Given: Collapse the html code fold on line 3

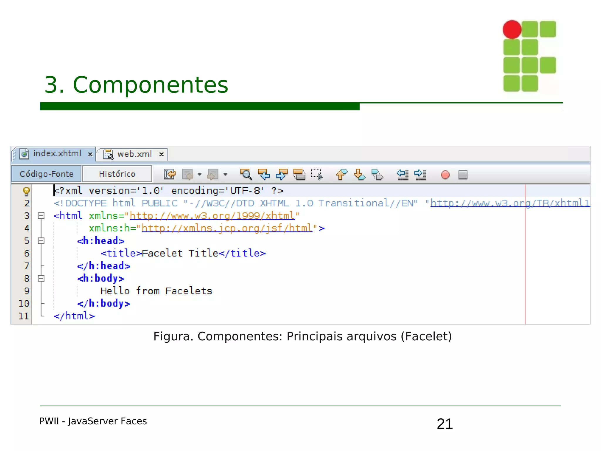Looking at the screenshot, I should [x=41, y=216].
